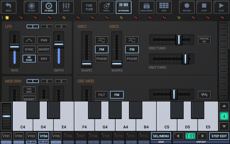
Task: Click the pitch wheel beside the keyboard
Action: point(6,116)
